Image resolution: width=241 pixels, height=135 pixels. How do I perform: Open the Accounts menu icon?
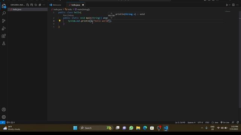(x=4, y=109)
